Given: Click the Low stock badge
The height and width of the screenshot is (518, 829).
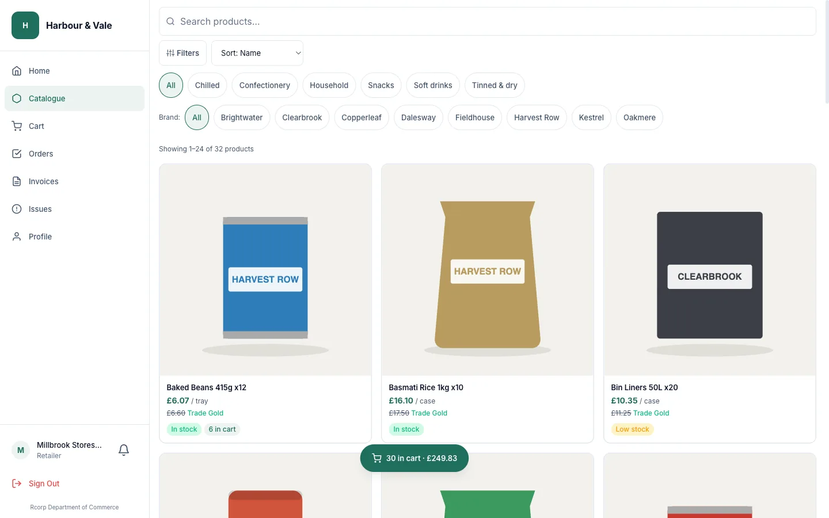Looking at the screenshot, I should click(x=632, y=429).
